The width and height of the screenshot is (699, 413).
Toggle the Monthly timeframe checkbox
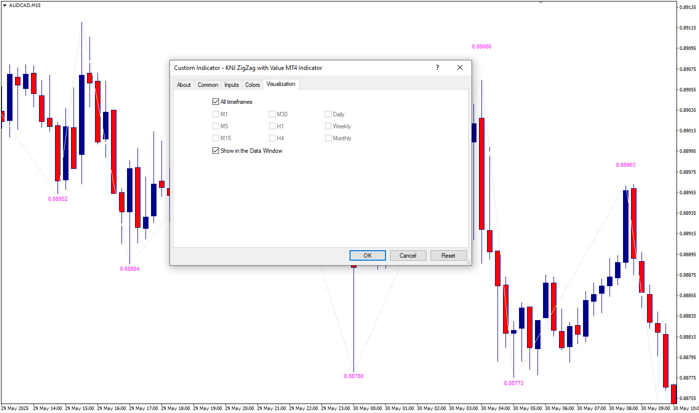point(328,138)
